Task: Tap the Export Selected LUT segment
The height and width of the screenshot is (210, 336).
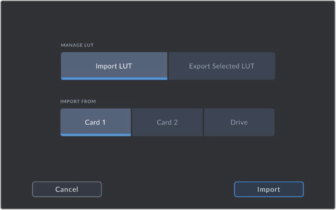Action: tap(222, 66)
